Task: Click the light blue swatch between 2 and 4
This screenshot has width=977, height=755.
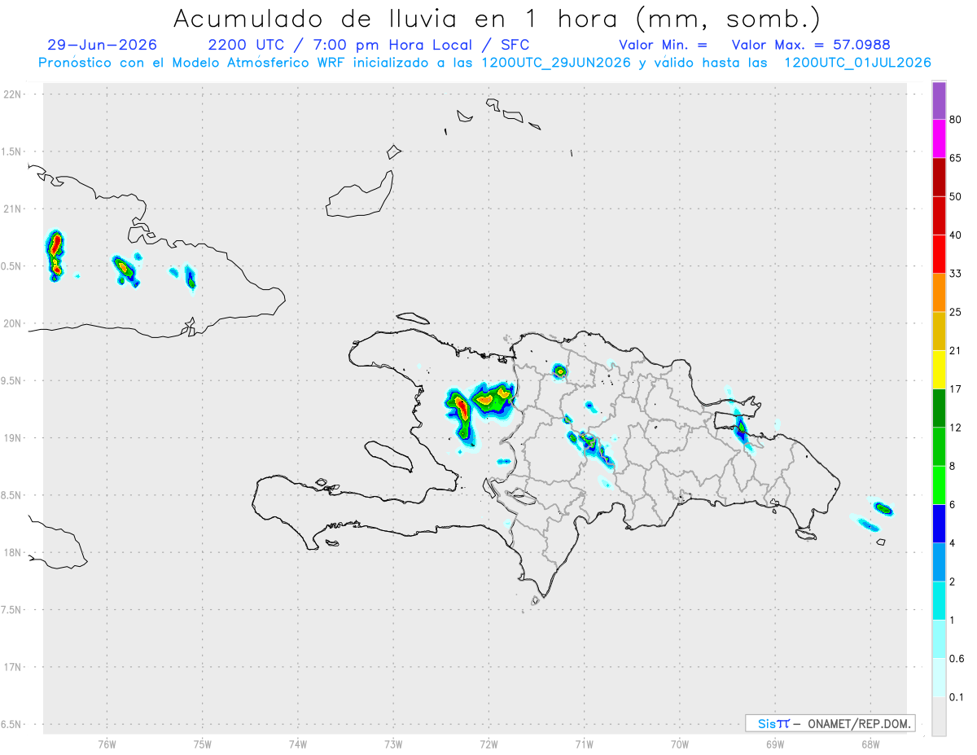Action: point(939,562)
